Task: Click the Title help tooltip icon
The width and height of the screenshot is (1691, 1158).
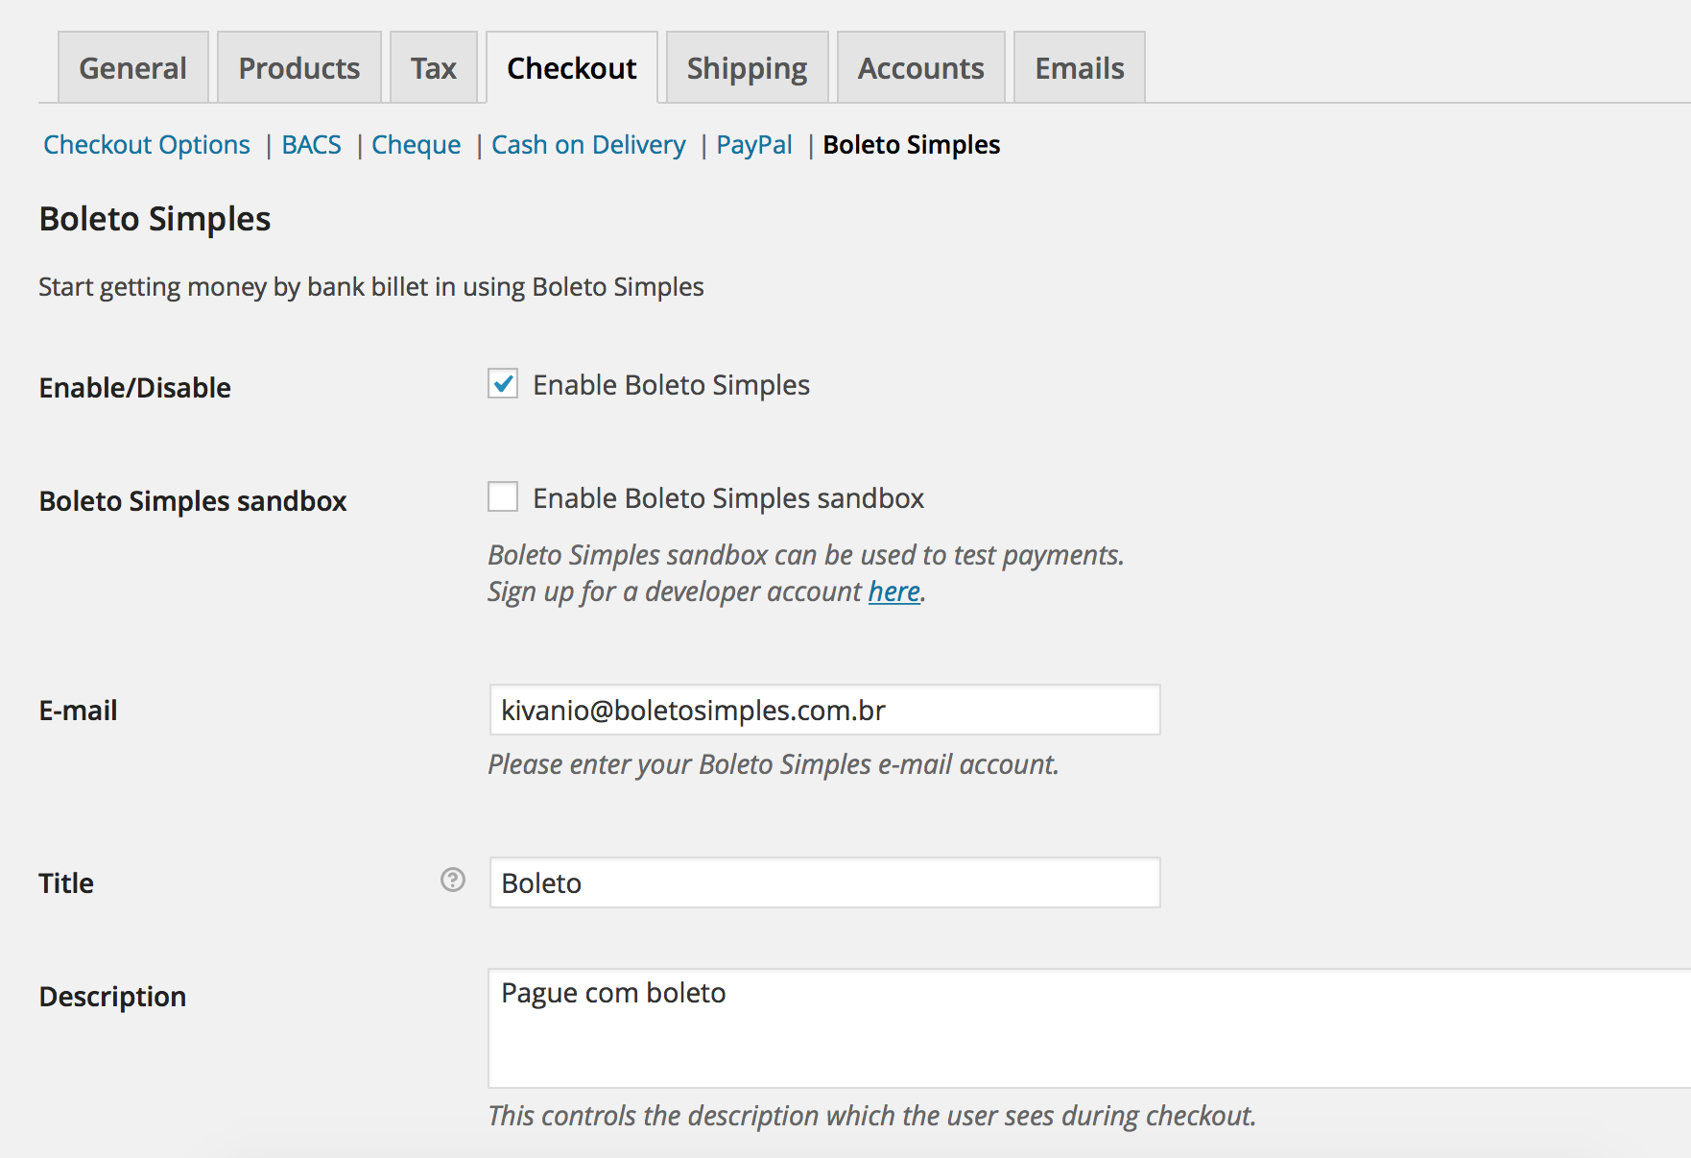Action: tap(453, 880)
